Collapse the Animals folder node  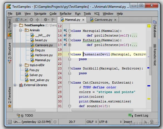point(21,30)
